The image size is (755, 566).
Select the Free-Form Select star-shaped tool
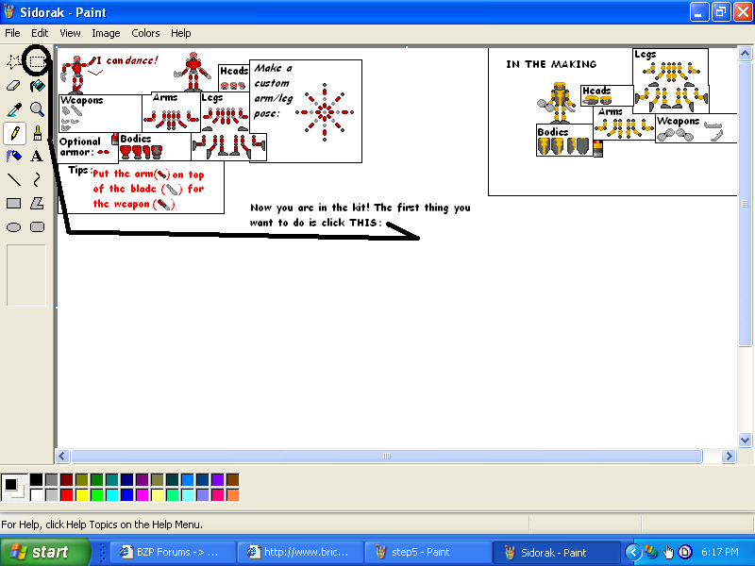(x=14, y=61)
